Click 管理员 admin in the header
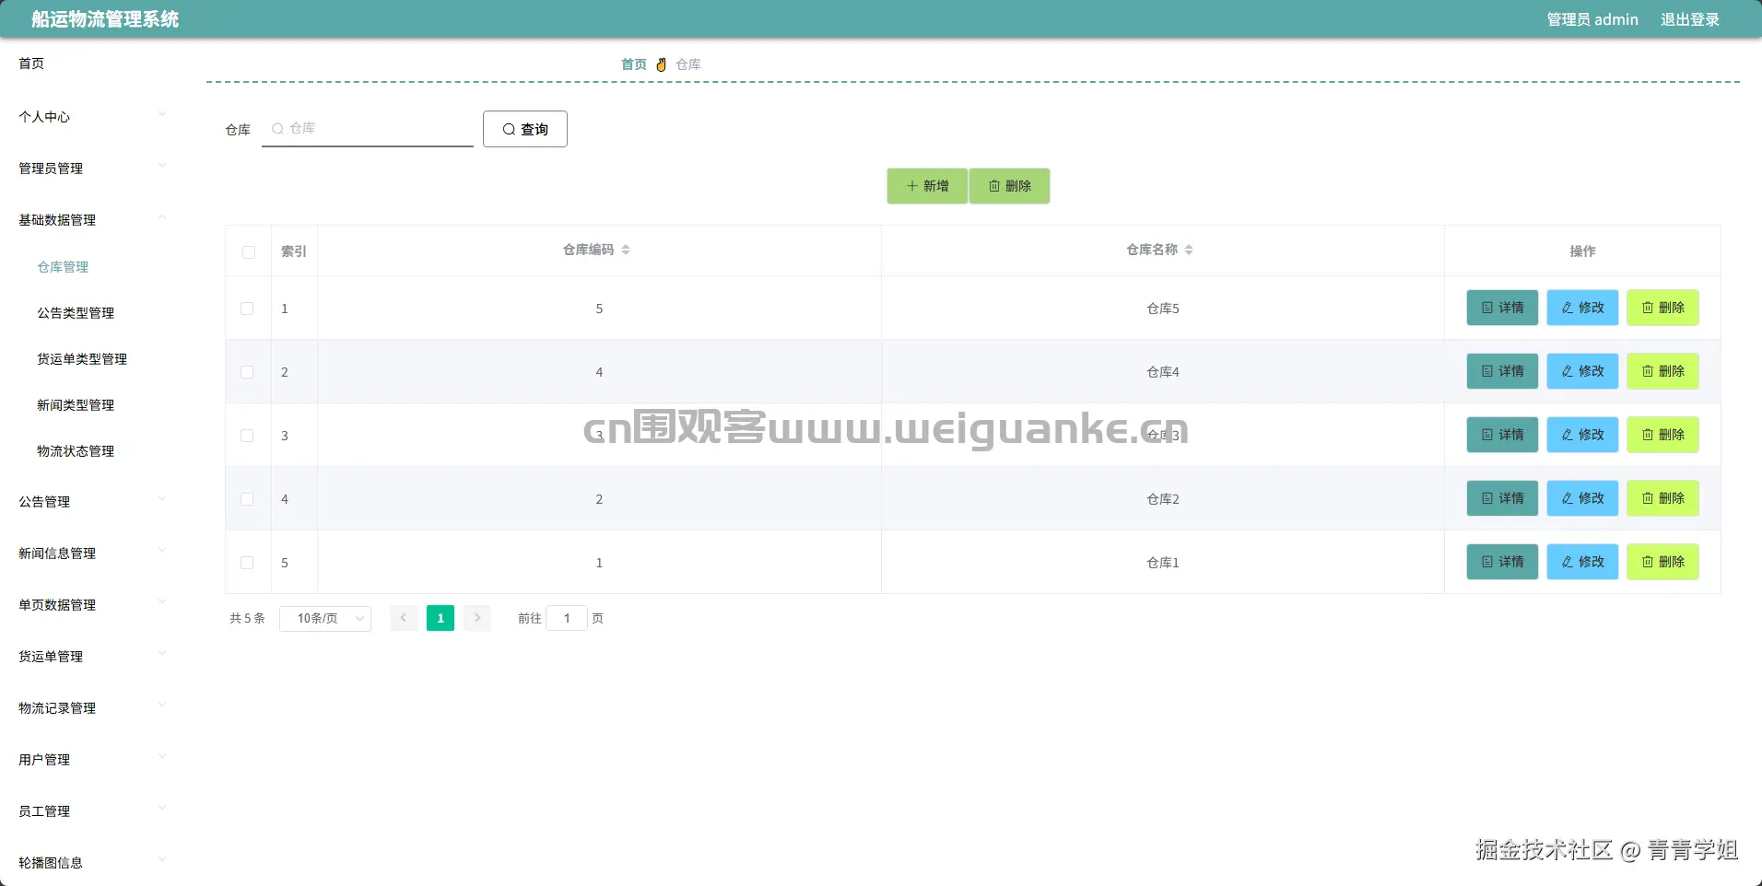The width and height of the screenshot is (1762, 886). pyautogui.click(x=1592, y=19)
